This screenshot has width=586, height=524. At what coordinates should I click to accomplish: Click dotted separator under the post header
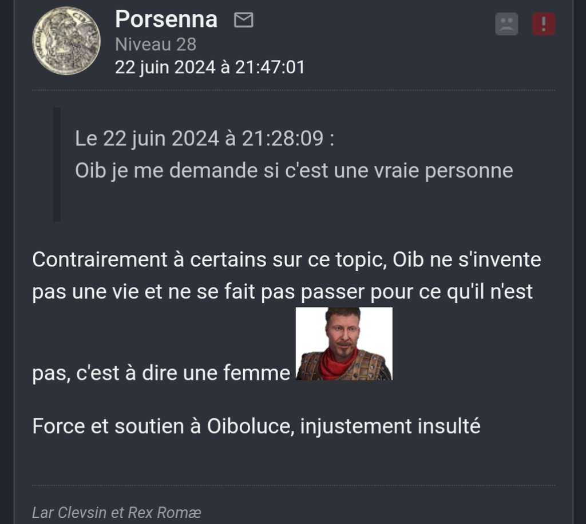pyautogui.click(x=293, y=90)
